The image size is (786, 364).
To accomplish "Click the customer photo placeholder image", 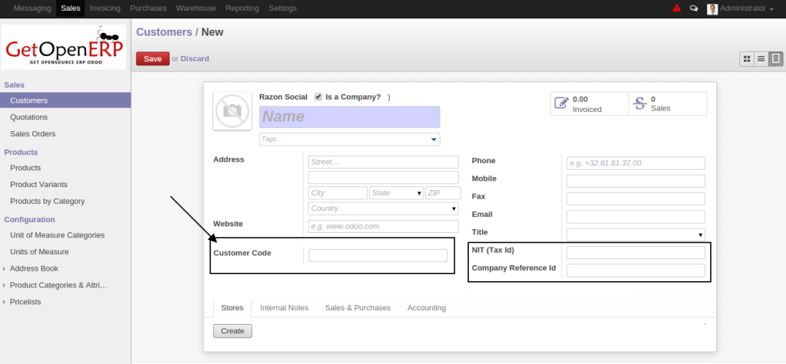I will [231, 112].
